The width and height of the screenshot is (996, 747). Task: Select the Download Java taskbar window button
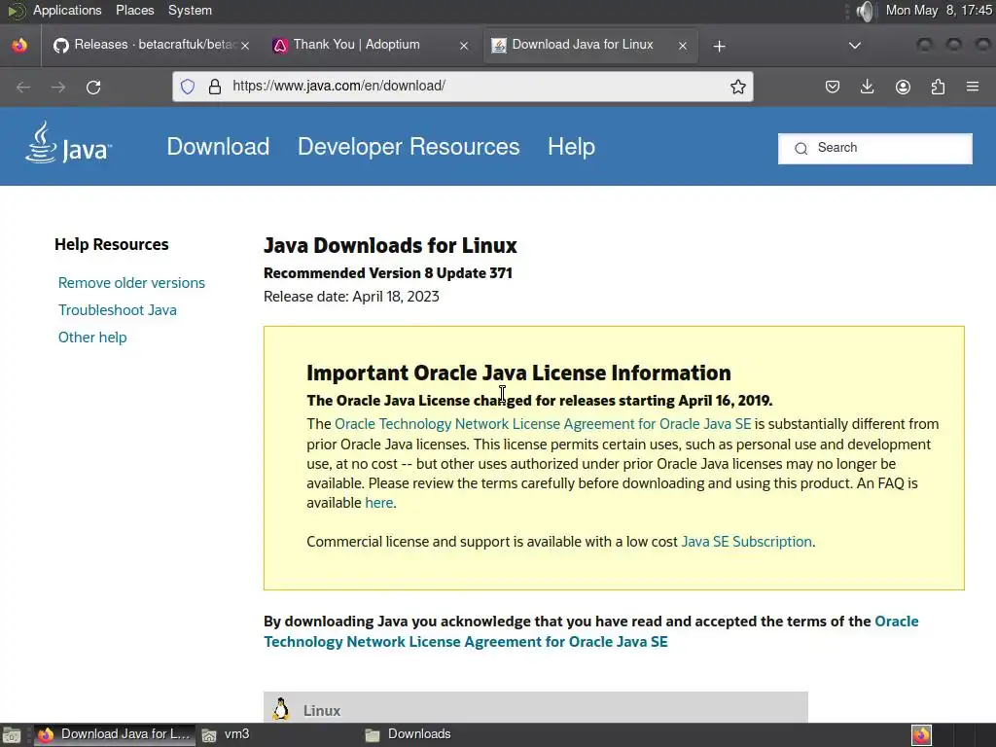point(115,734)
